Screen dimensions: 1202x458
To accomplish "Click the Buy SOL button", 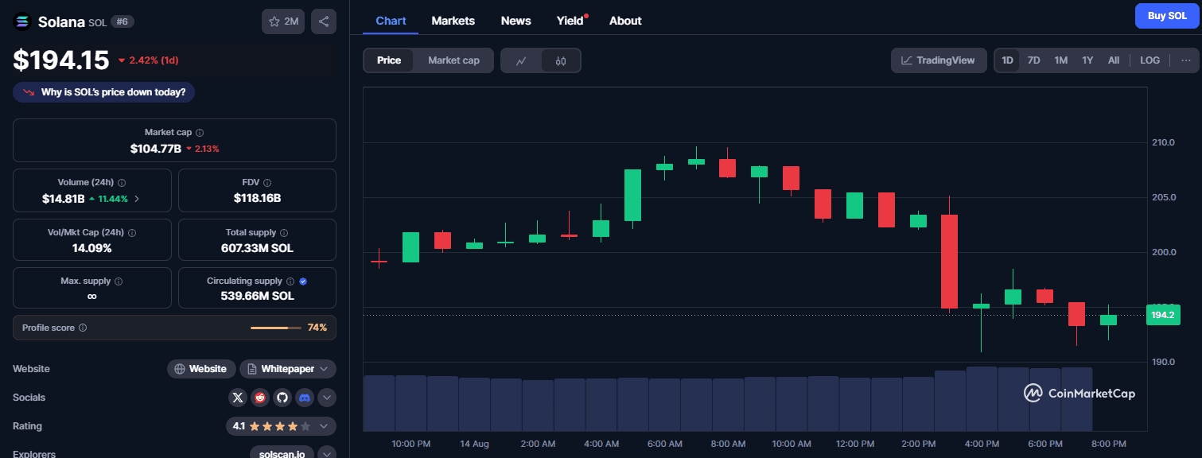I will point(1167,16).
